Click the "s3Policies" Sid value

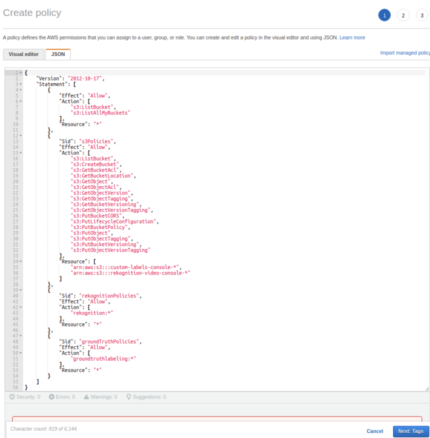[x=96, y=142]
